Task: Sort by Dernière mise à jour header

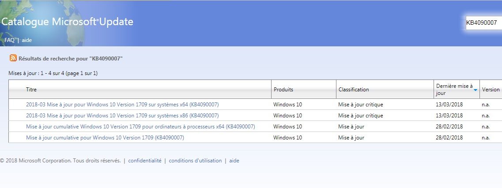Action: click(454, 90)
